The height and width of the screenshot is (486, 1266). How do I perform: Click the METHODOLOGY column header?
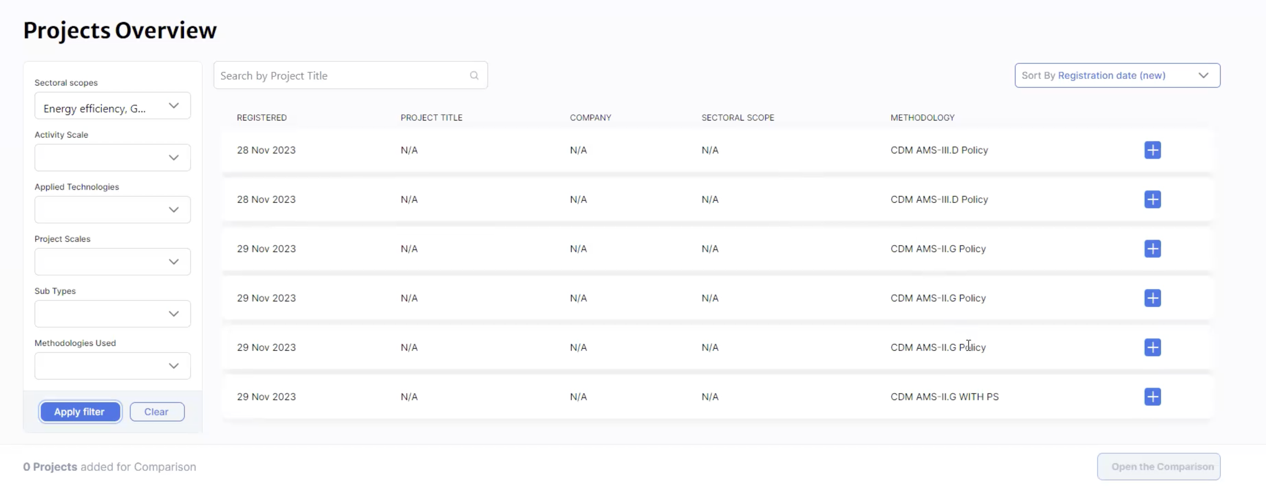click(x=922, y=118)
